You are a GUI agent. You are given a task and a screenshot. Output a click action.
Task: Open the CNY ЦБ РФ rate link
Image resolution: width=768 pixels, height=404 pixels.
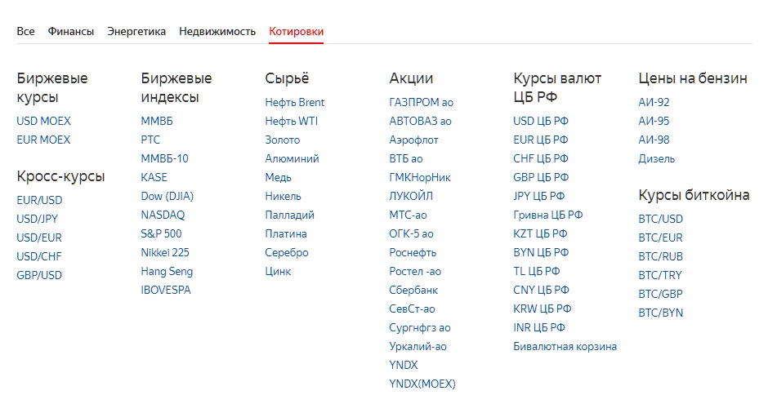pyautogui.click(x=541, y=290)
